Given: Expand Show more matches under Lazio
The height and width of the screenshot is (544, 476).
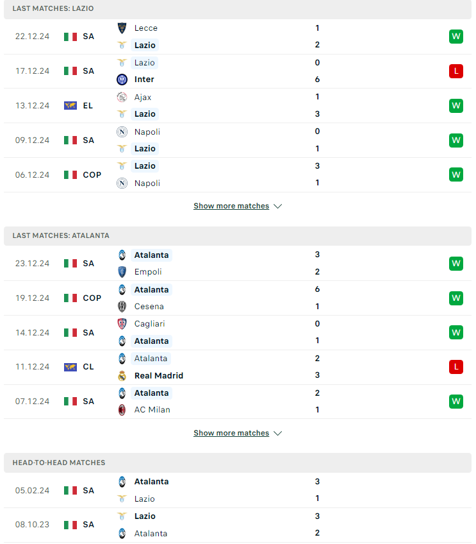Looking at the screenshot, I should click(231, 206).
